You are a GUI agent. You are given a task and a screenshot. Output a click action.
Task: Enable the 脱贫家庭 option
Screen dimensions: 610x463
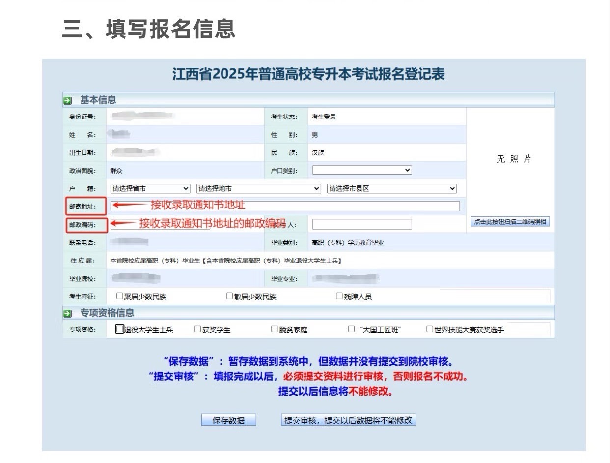pos(274,329)
